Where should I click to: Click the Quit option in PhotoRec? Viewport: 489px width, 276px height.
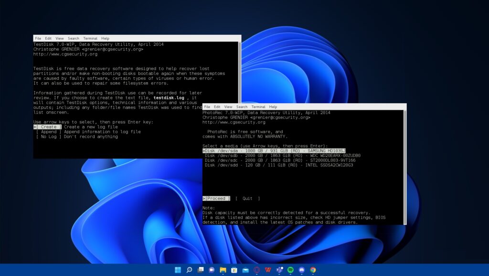click(247, 198)
